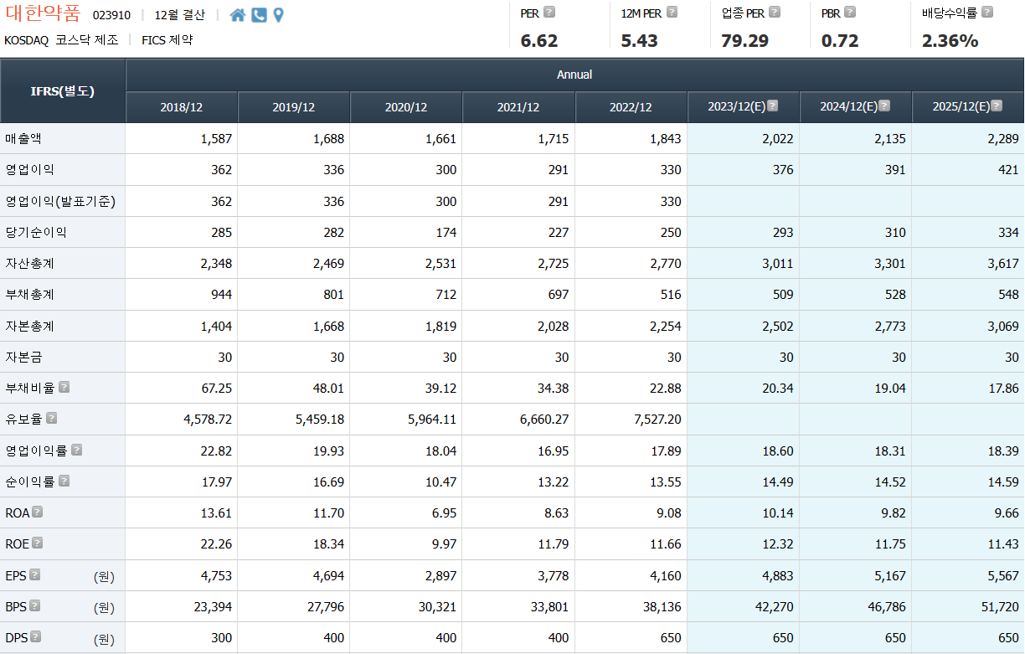
Task: Click the help icon in 2025/12(E) header
Action: pos(997,106)
